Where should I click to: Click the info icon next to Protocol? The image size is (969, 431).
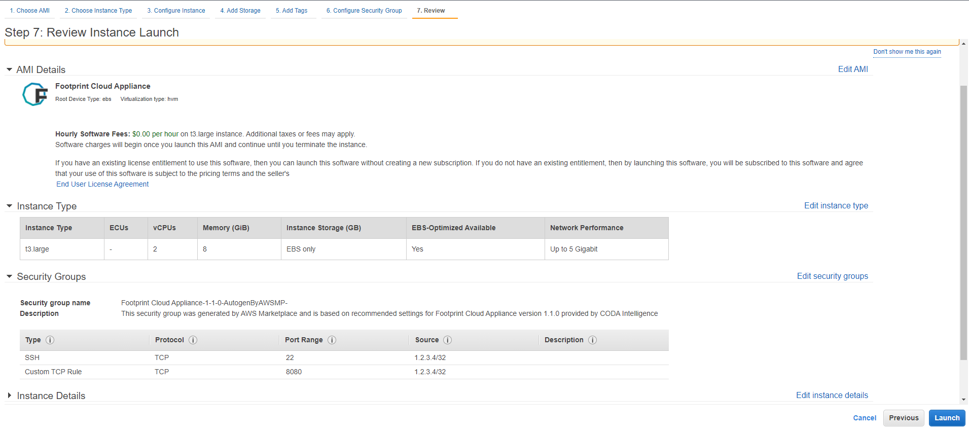point(193,340)
